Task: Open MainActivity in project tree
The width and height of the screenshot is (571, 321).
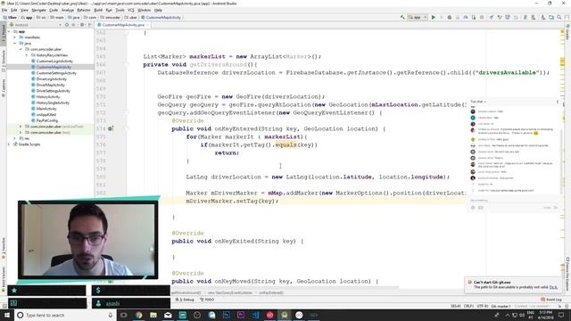Action: (x=46, y=109)
